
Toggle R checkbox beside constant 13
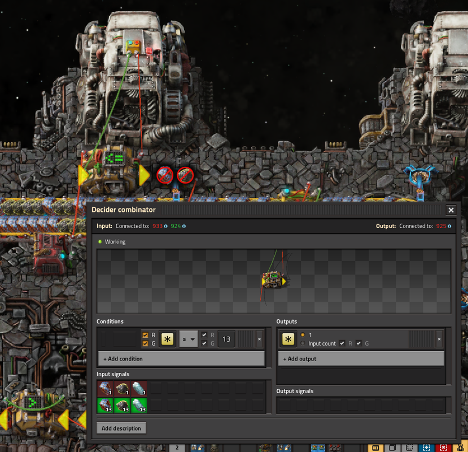pos(204,335)
